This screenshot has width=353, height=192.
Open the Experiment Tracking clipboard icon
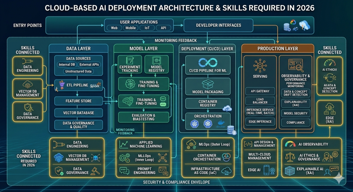pyautogui.click(x=130, y=61)
